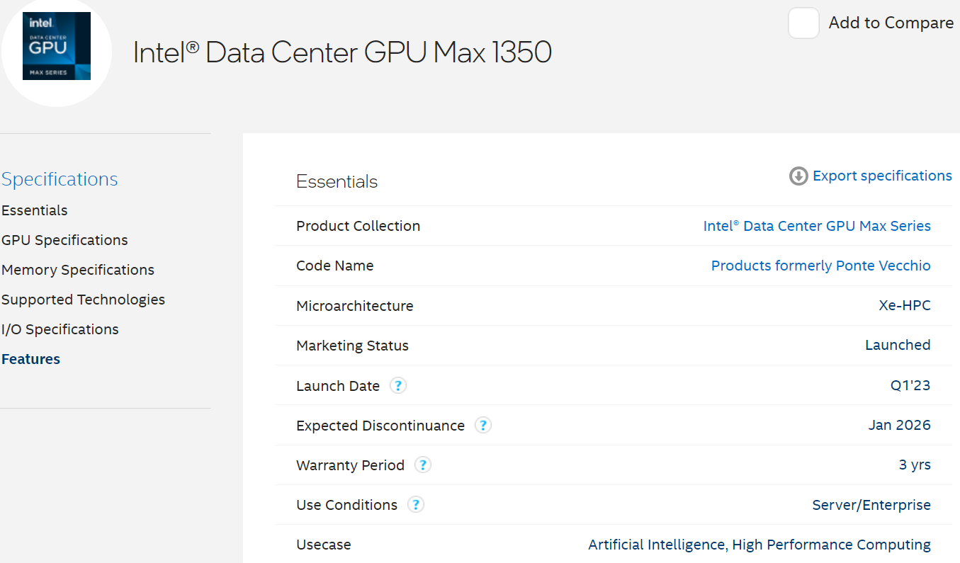Open Export specifications link
The height and width of the screenshot is (563, 960).
pyautogui.click(x=882, y=176)
